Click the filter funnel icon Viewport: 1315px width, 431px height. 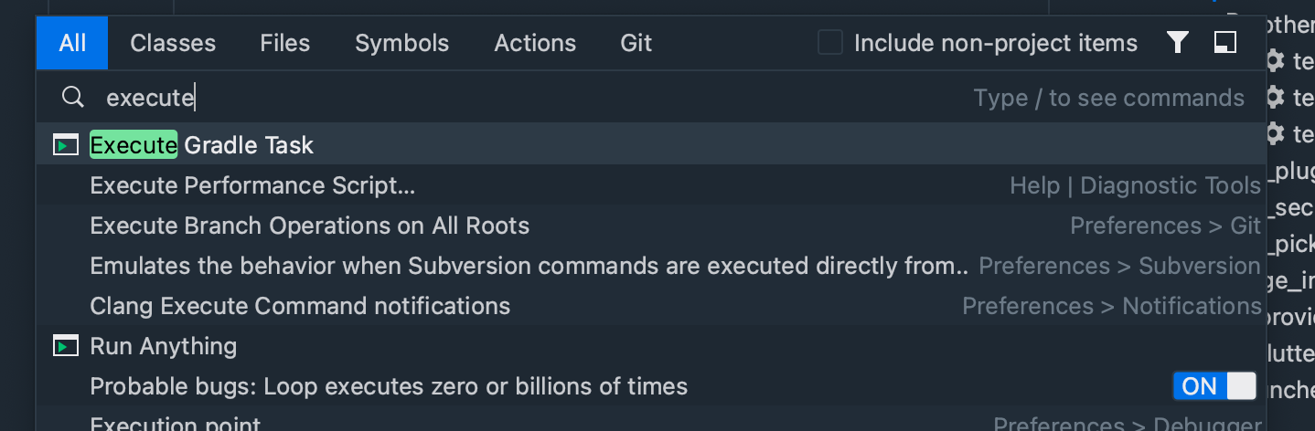[x=1178, y=43]
